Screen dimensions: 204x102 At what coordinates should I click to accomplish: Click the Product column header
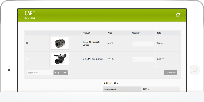86,33
